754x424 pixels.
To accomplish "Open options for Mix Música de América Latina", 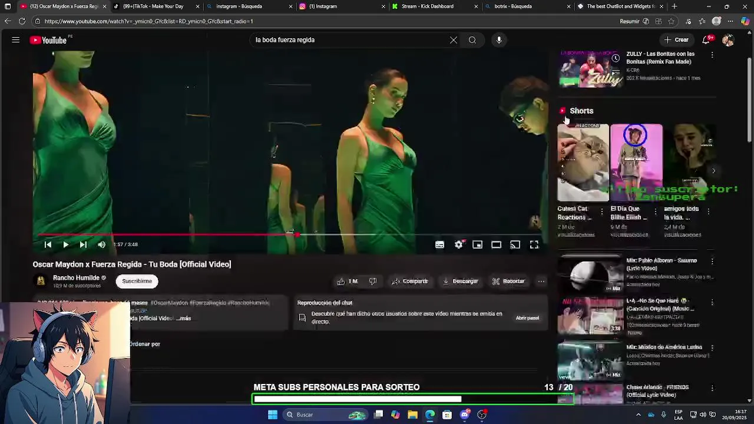I will tap(712, 348).
